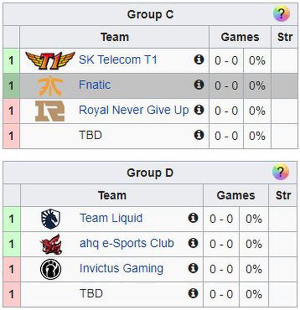This screenshot has width=300, height=310.
Task: Show info for Group C TBD row
Action: pyautogui.click(x=199, y=136)
